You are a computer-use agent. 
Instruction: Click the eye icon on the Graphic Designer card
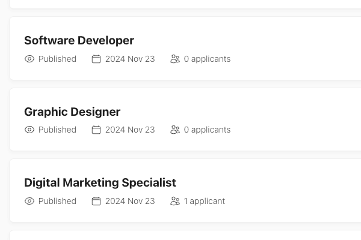pyautogui.click(x=29, y=130)
